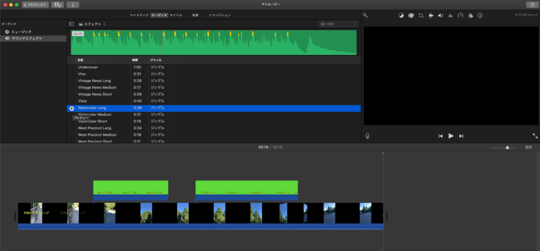Screen dimensions: 540x251
Task: Open the speed adjustment tool
Action: (460, 16)
